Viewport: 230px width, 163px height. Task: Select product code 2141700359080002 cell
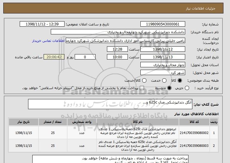point(194,133)
